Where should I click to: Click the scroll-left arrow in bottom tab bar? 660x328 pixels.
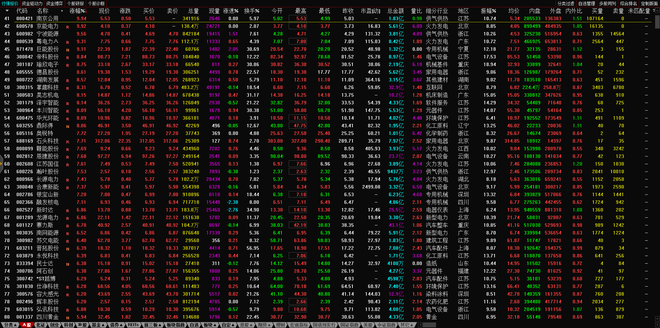pos(420,325)
